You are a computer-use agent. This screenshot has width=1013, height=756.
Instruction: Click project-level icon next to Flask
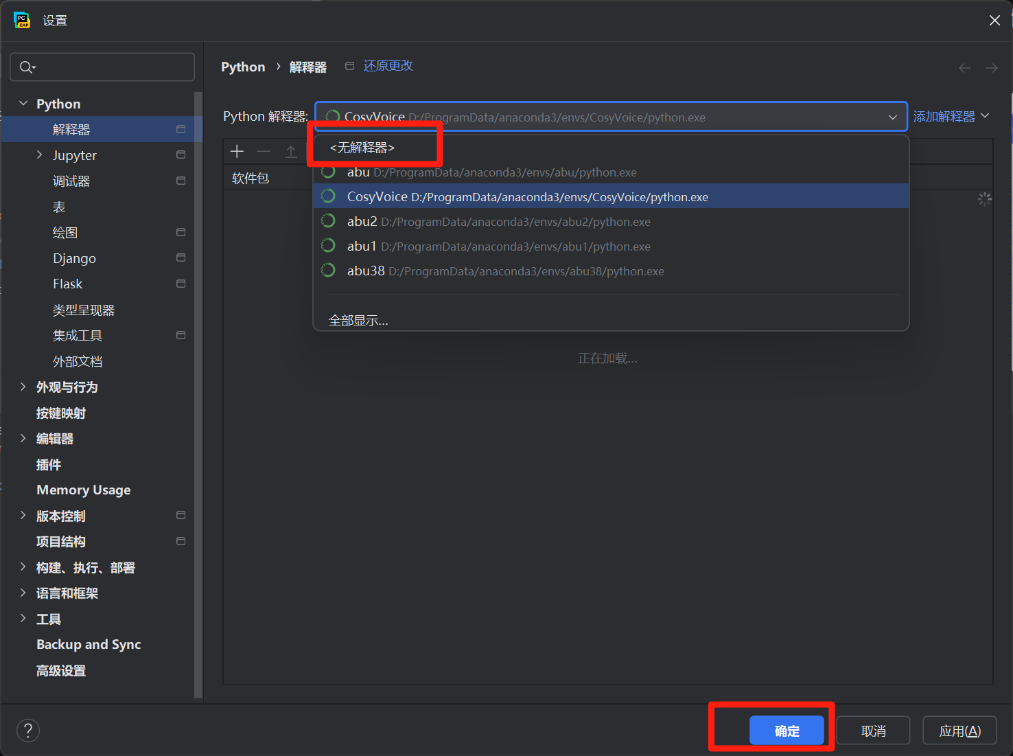tap(181, 284)
